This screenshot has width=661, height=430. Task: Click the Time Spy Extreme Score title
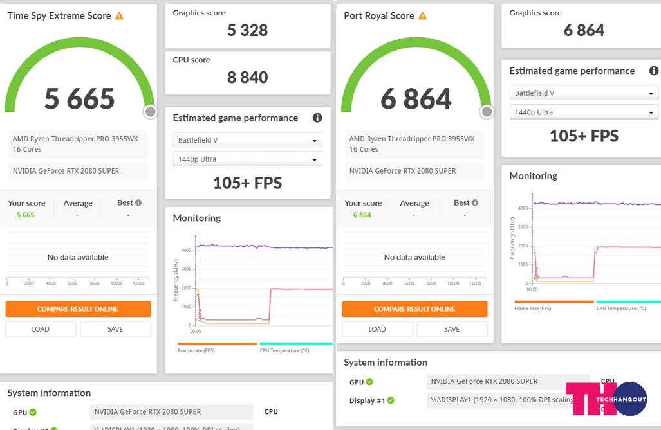(59, 16)
